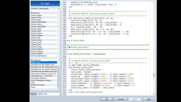Collapse the Scenes section triangle

[x=32, y=13]
